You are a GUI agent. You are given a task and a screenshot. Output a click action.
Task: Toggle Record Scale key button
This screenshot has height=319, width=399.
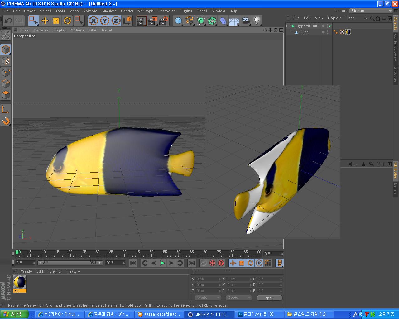(242, 263)
